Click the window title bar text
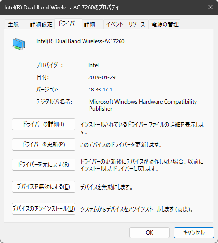The height and width of the screenshot is (243, 218). coord(61,8)
